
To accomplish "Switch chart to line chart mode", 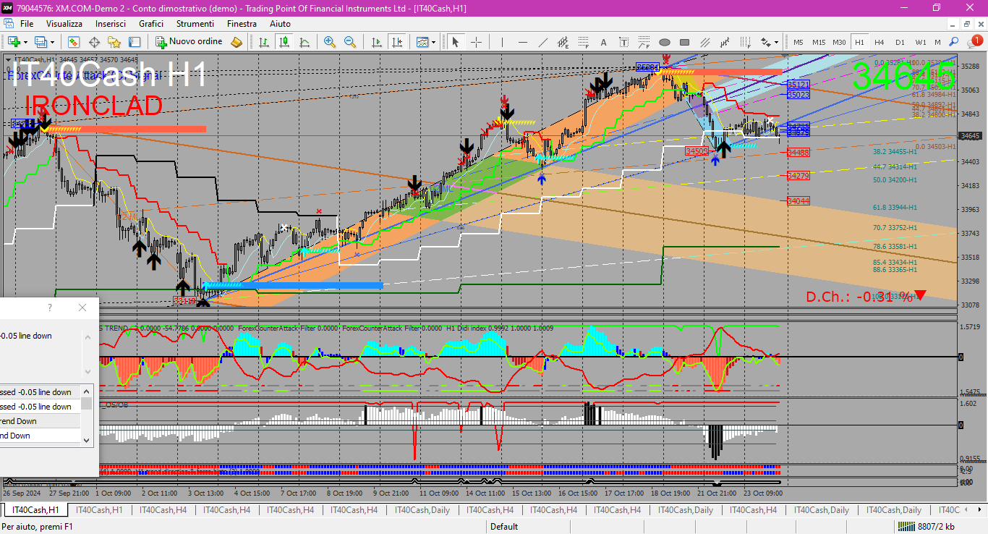I will pos(304,42).
